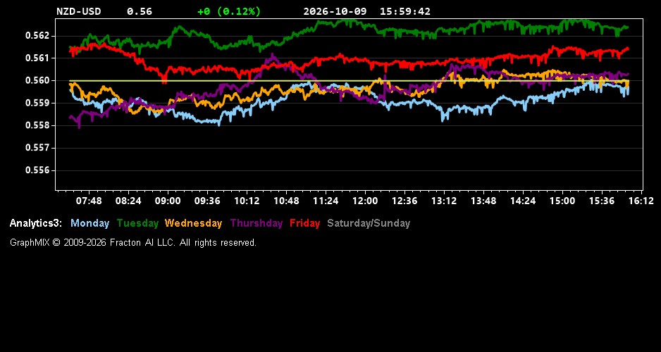Click the 10:12 time axis label
The image size is (661, 352).
[x=247, y=201]
